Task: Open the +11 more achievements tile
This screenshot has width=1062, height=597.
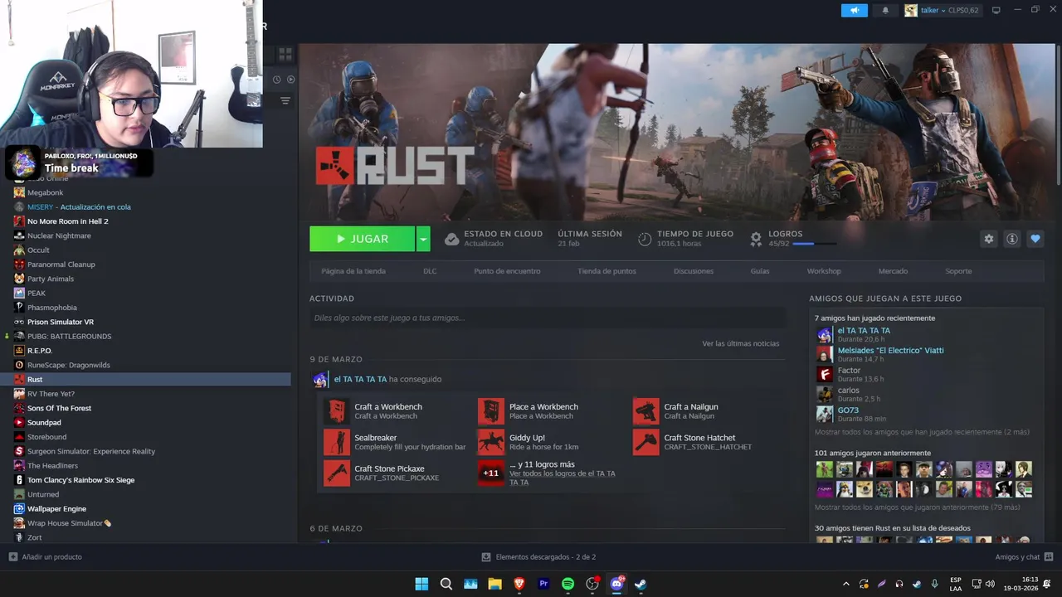Action: tap(491, 473)
